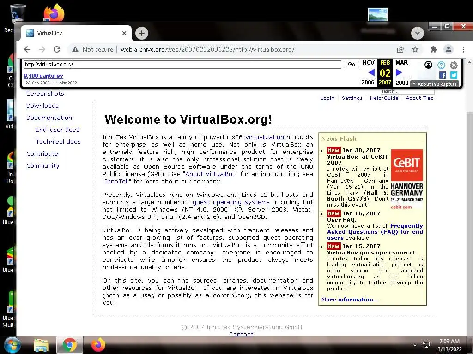This screenshot has height=354, width=473.
Task: Open Contribute in the sidebar
Action: pos(42,154)
